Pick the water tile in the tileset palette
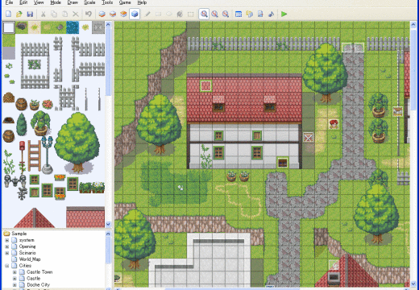The width and height of the screenshot is (419, 290). pos(73,27)
